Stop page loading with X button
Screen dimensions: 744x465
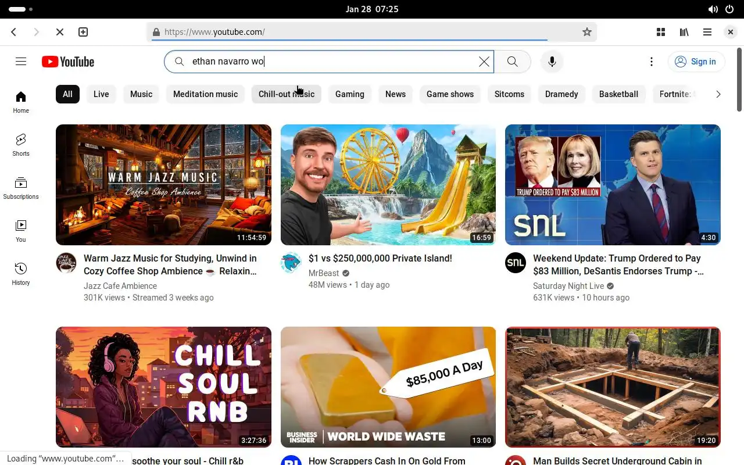60,32
